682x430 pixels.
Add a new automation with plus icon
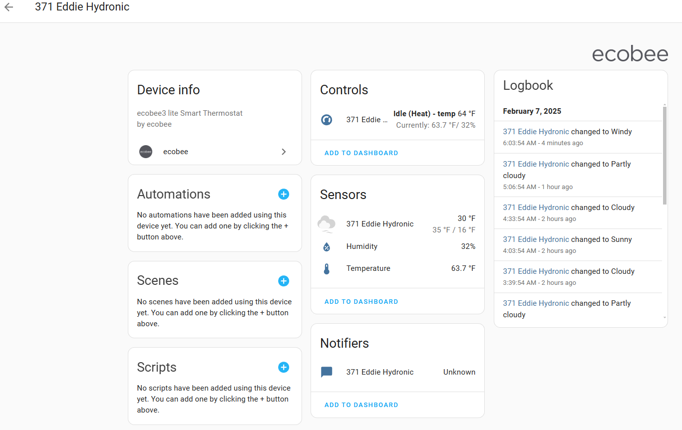(284, 194)
